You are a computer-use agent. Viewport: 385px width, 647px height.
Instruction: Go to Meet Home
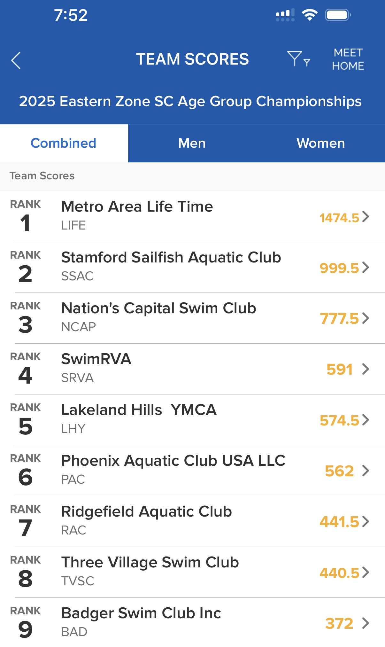tap(348, 59)
